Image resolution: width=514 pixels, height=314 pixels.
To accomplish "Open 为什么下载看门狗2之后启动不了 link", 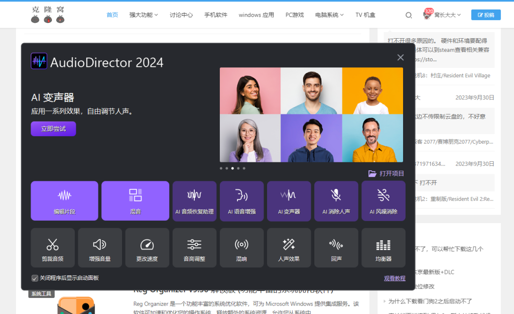I will [x=430, y=301].
